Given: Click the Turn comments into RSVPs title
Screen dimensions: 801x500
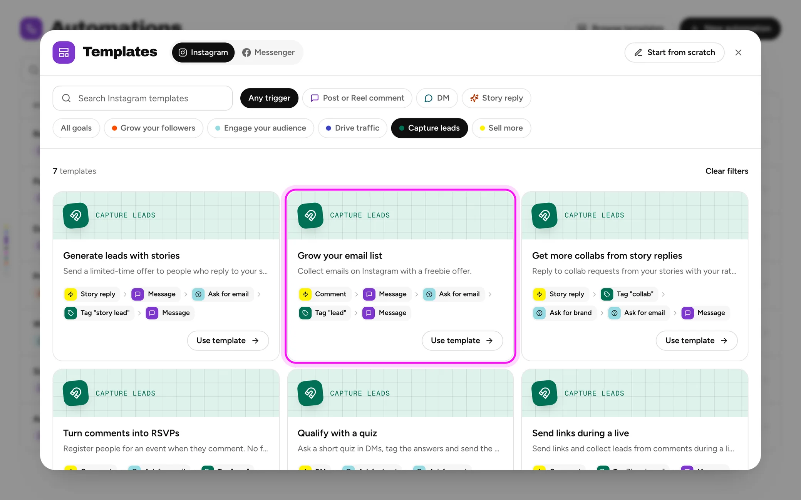Looking at the screenshot, I should point(121,433).
